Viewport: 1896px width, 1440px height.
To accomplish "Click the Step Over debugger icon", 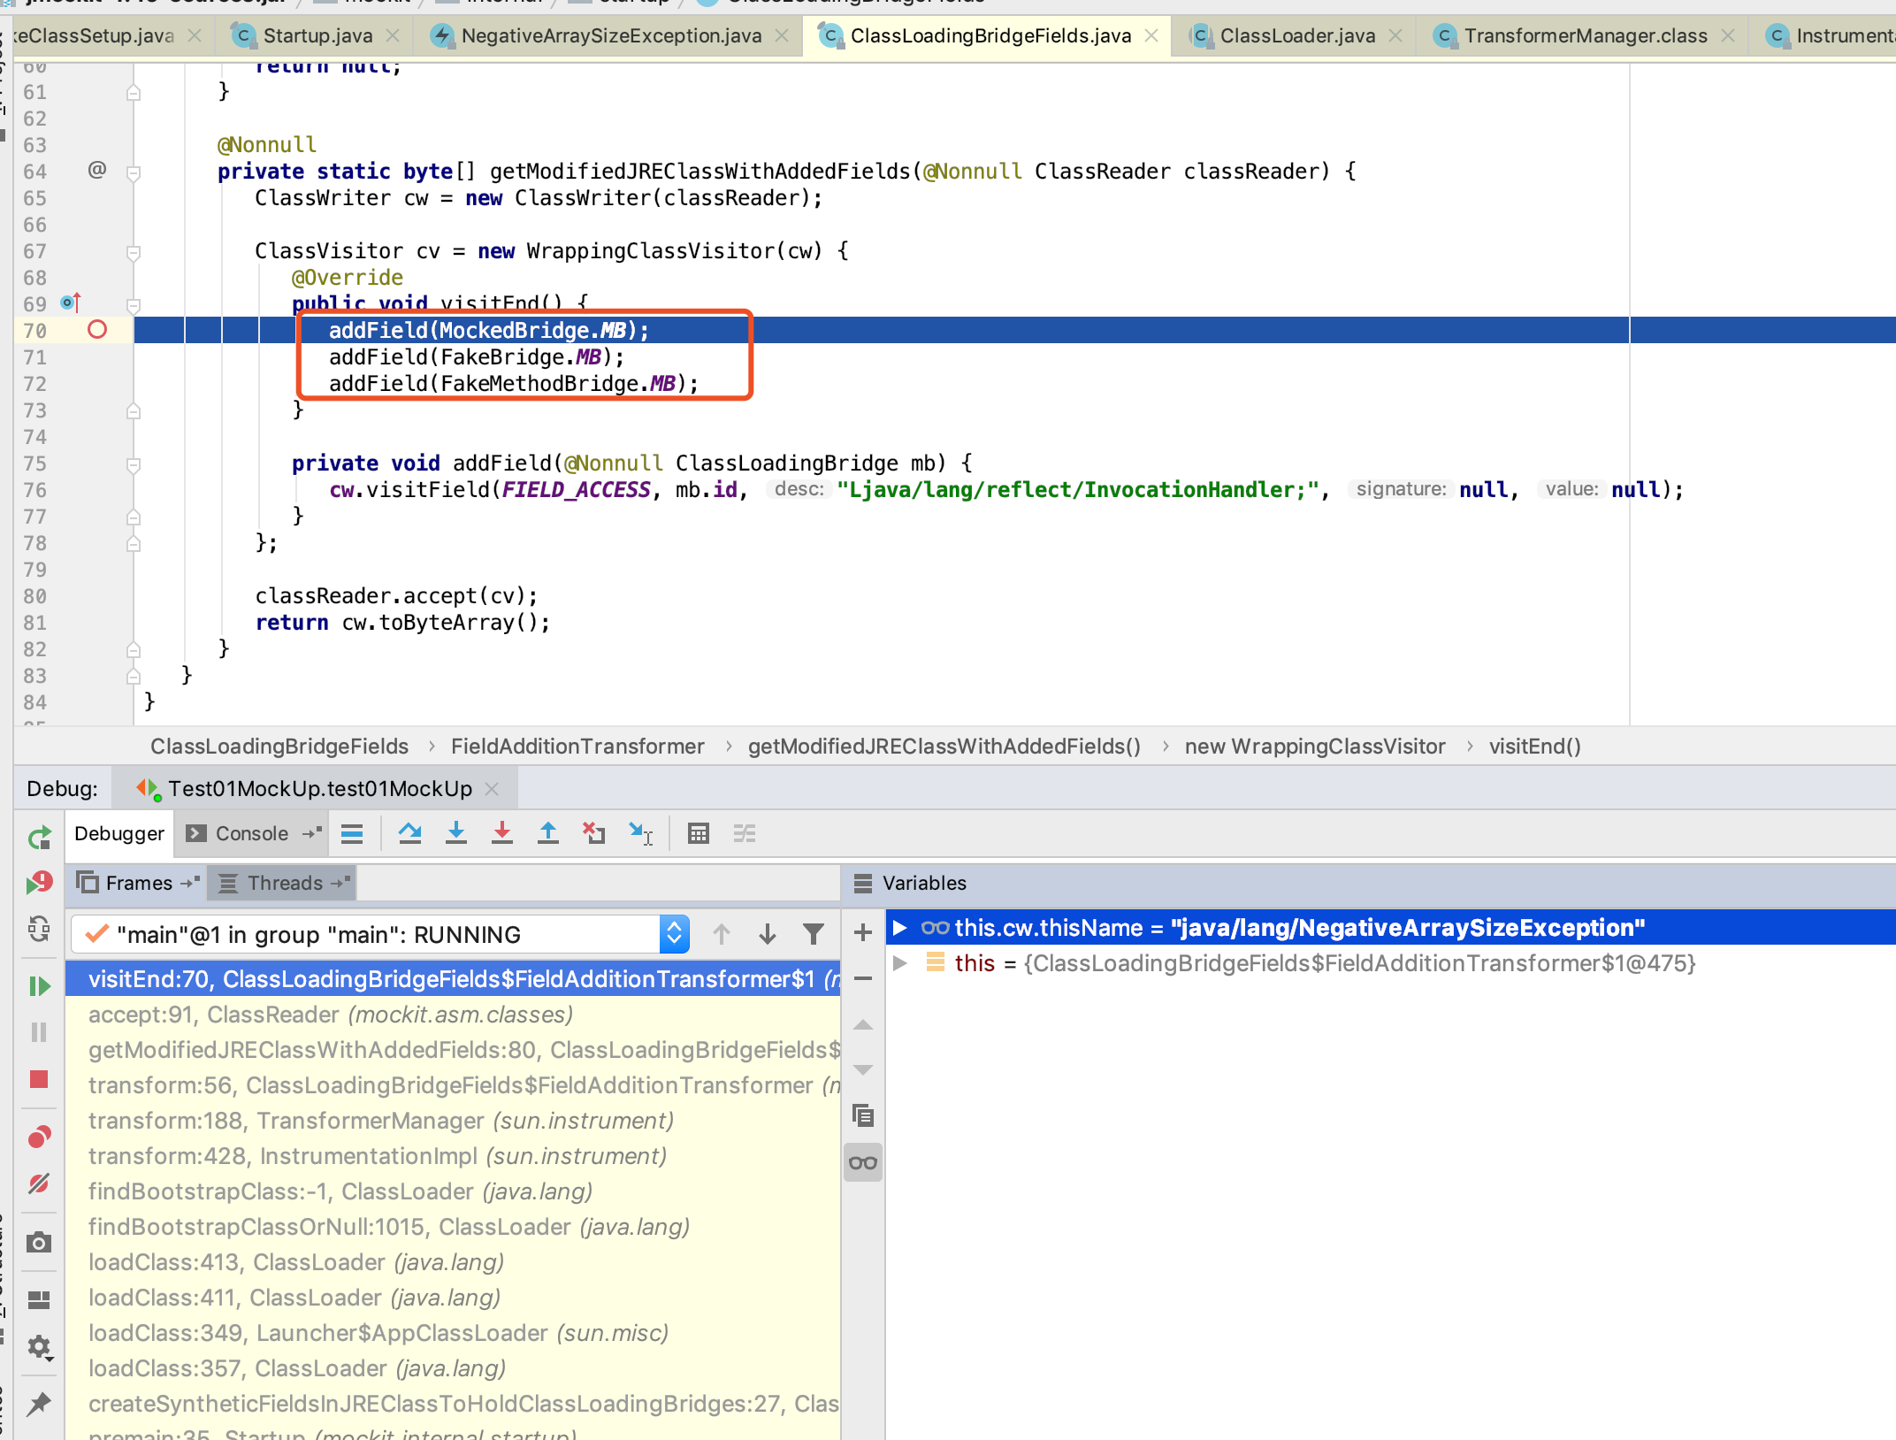I will point(409,833).
